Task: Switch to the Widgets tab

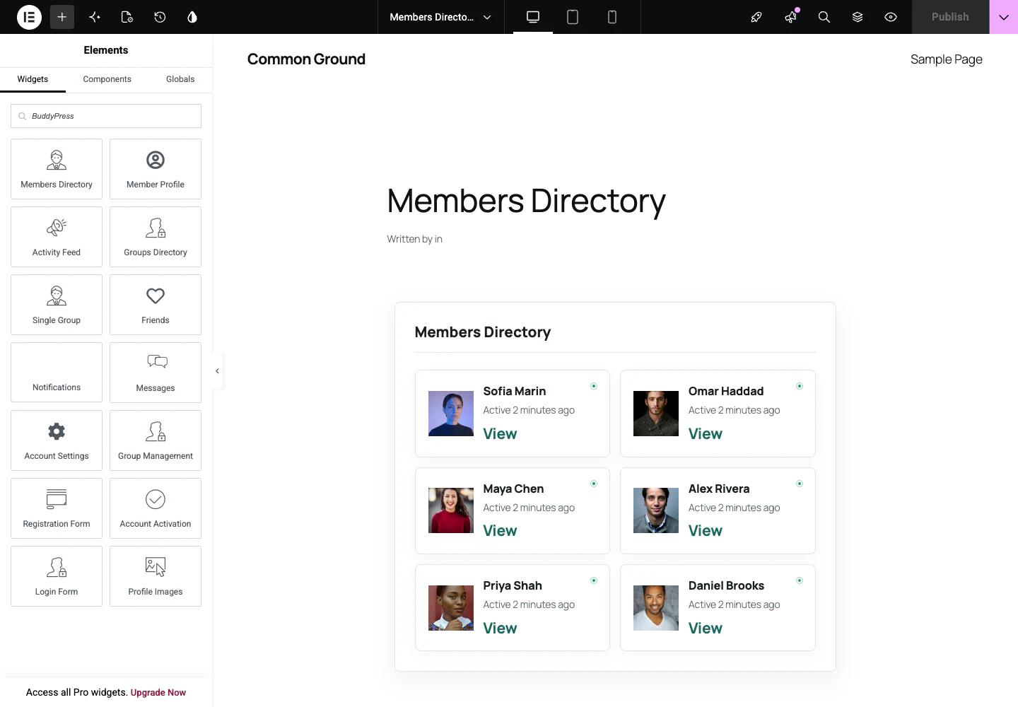Action: click(x=33, y=79)
